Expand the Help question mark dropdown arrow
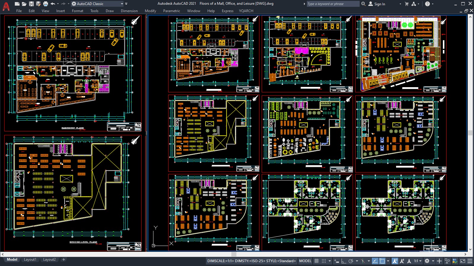Viewport: 474px width, 266px height. tap(433, 4)
